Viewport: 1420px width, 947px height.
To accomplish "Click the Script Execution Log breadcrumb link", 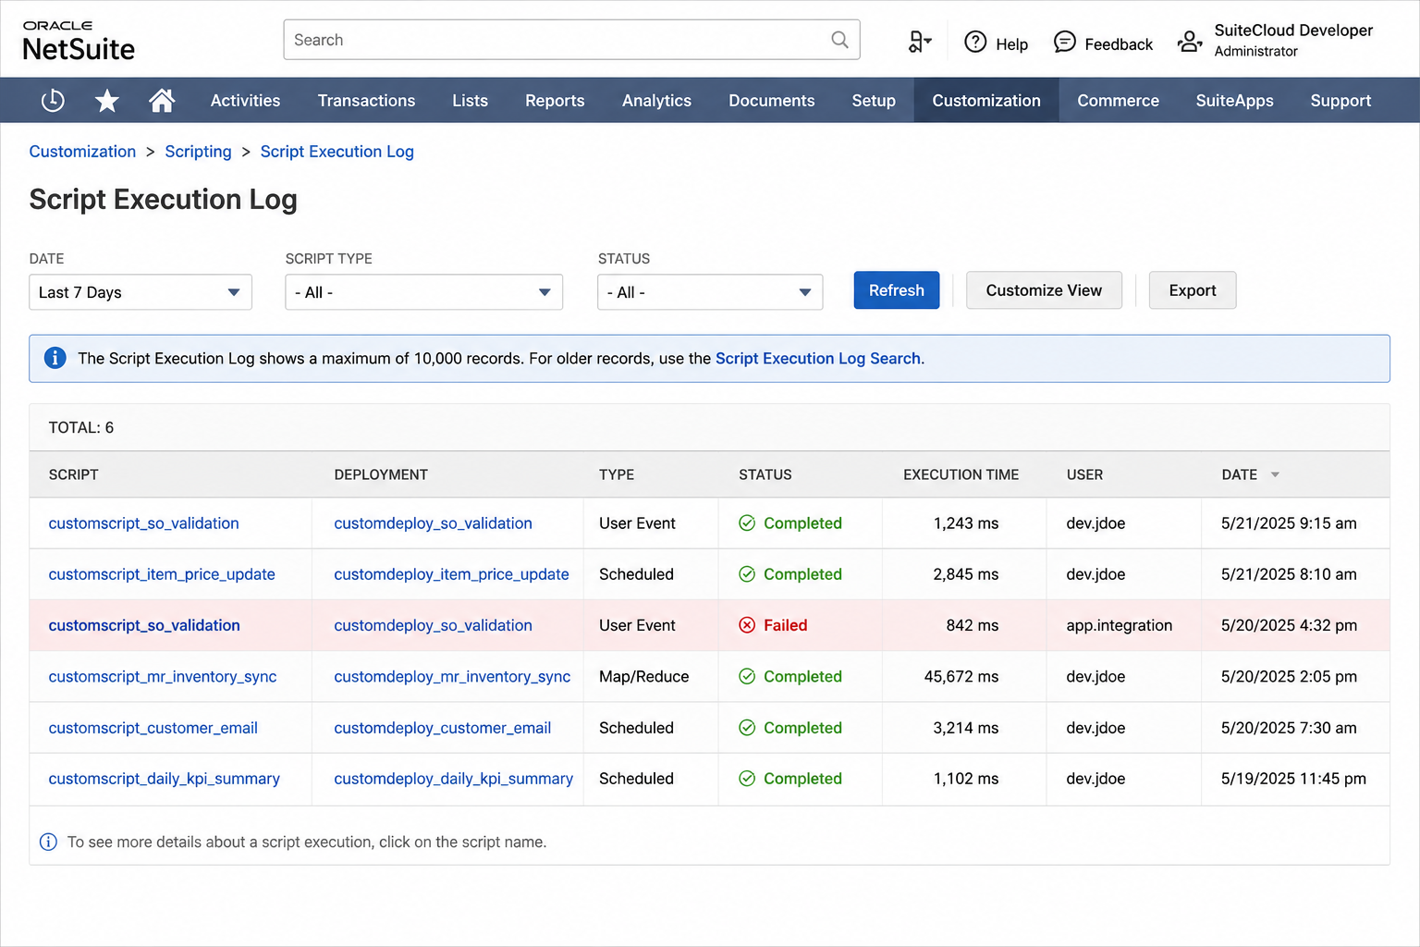I will pos(337,152).
